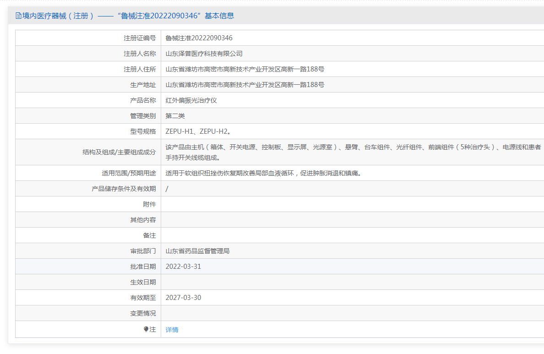Click the structure description starting 该产品由主机

(x=353, y=152)
